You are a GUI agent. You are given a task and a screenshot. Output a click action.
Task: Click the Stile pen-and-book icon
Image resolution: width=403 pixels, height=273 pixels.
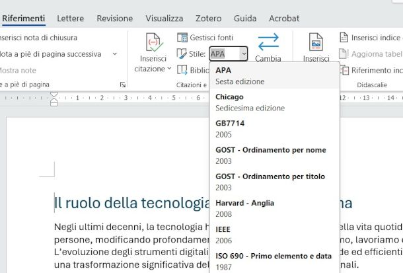182,54
